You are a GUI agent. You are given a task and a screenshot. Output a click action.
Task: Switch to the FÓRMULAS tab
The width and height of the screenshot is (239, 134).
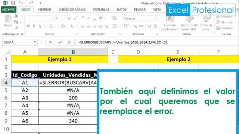pyautogui.click(x=101, y=9)
